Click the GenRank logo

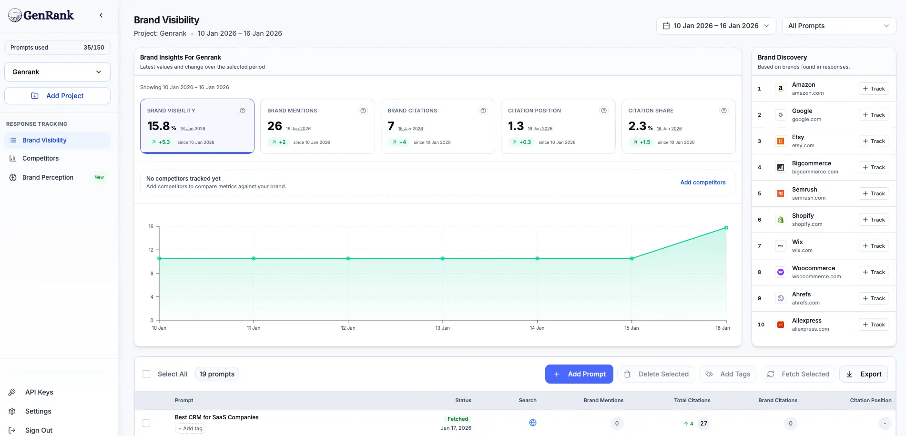click(41, 15)
